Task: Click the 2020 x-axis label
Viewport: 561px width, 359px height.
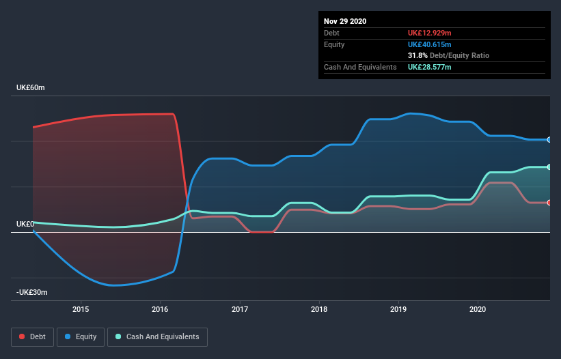Action: click(478, 309)
